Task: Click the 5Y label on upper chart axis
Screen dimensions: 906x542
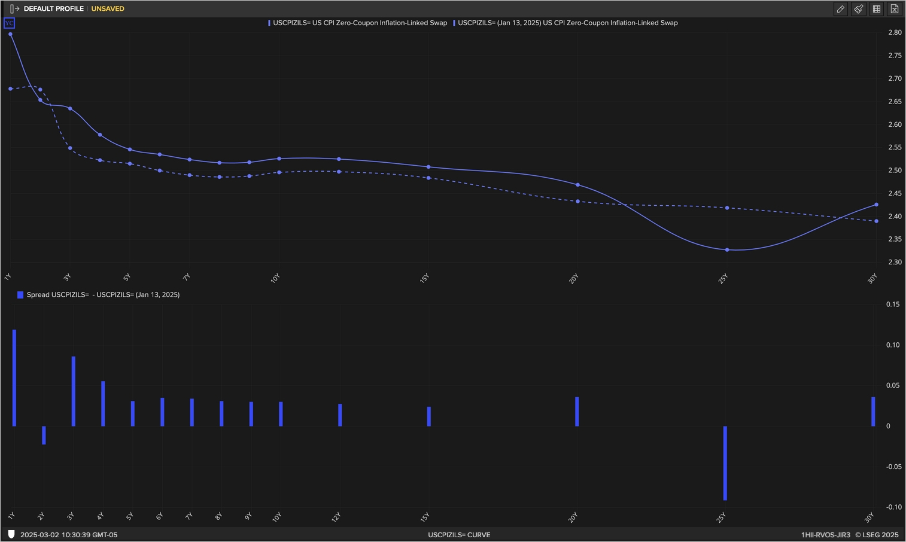Action: (x=127, y=277)
